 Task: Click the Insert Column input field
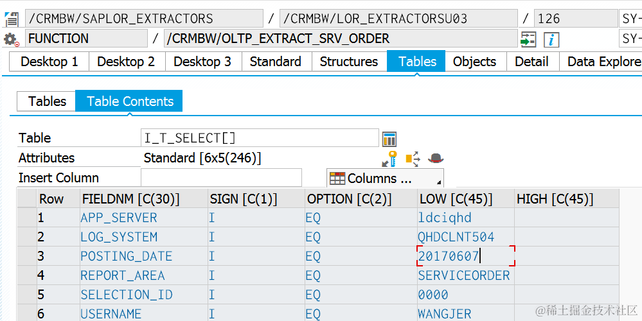point(221,178)
